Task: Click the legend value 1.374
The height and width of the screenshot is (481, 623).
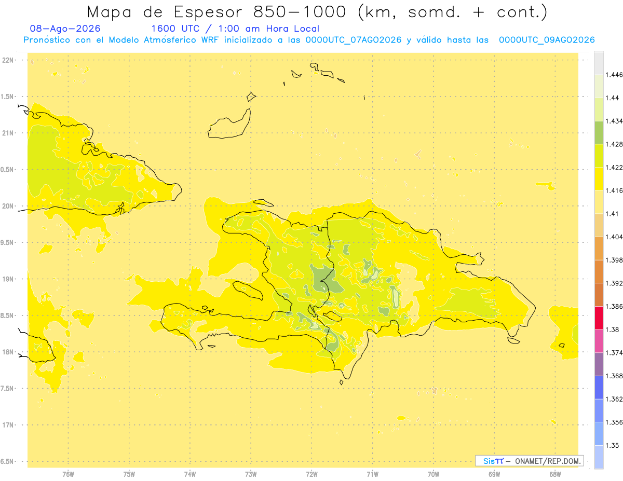Action: click(x=615, y=353)
